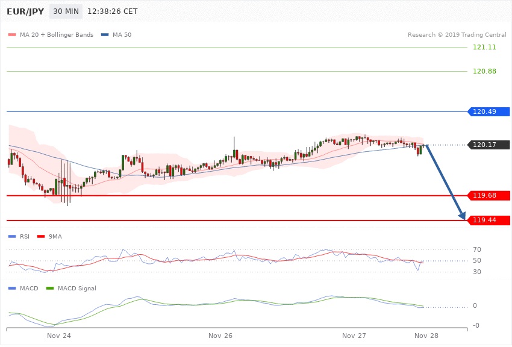Click the 12:38:26 CET timestamp
The width and height of the screenshot is (512, 347).
coord(113,11)
